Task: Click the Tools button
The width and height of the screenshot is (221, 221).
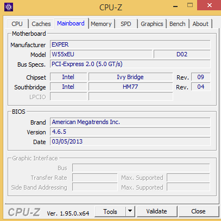Action: (x=110, y=211)
